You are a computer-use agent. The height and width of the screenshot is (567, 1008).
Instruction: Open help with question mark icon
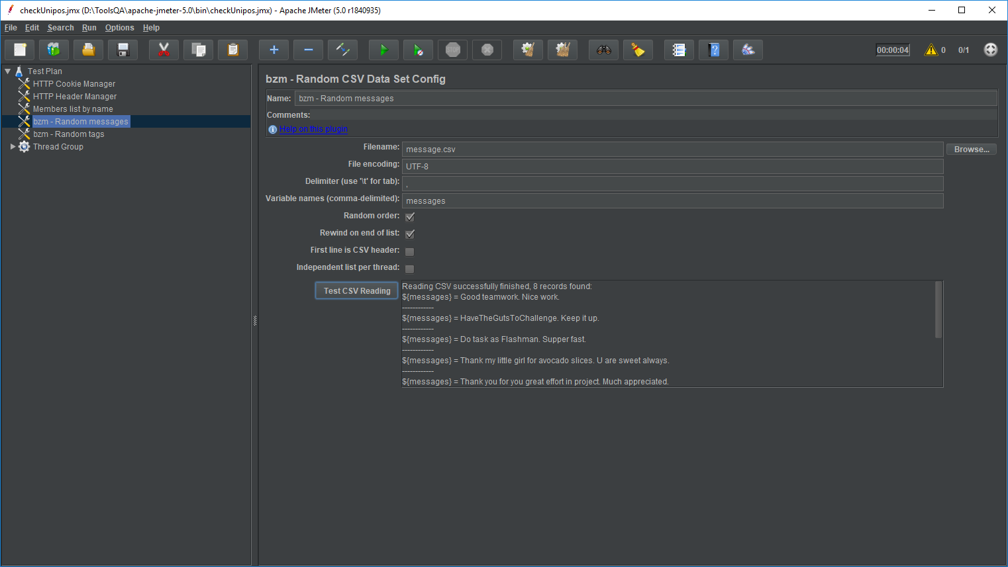pyautogui.click(x=714, y=50)
